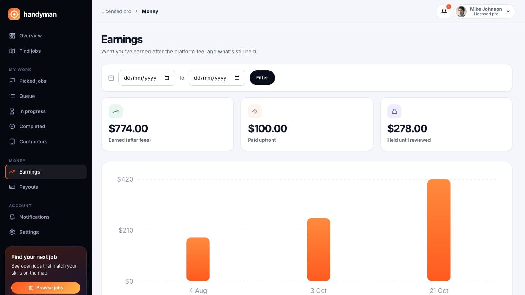Click the Contractors building icon
The width and height of the screenshot is (525, 295).
pyautogui.click(x=12, y=142)
